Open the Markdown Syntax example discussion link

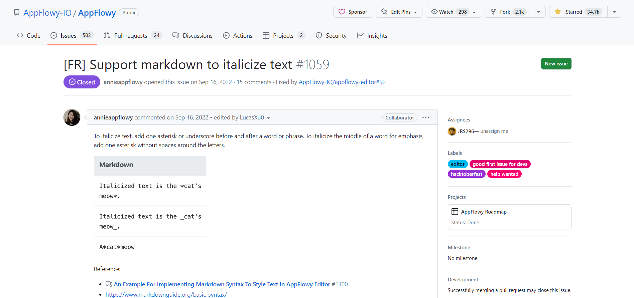click(222, 284)
